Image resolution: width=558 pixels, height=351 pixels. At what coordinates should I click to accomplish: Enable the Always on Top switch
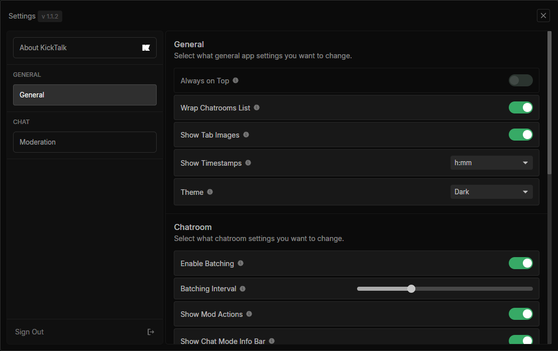[521, 80]
